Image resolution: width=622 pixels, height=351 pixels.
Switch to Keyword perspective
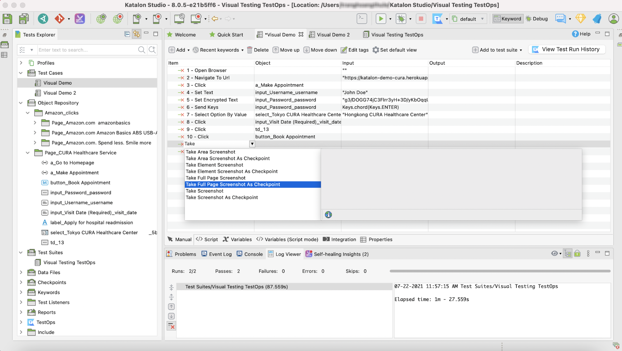click(507, 19)
